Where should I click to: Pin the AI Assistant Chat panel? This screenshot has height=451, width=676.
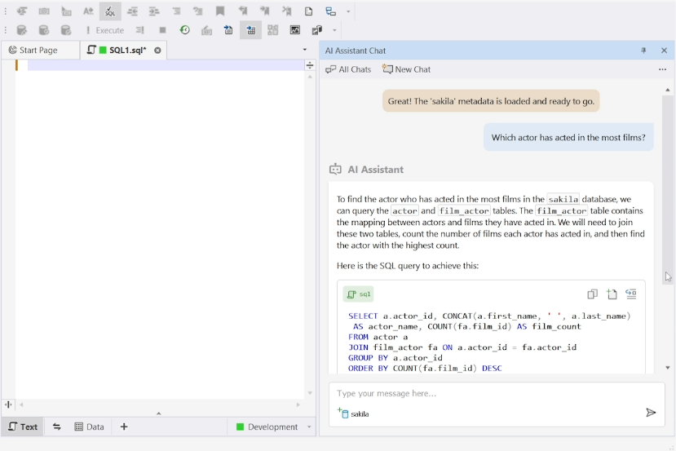point(643,51)
